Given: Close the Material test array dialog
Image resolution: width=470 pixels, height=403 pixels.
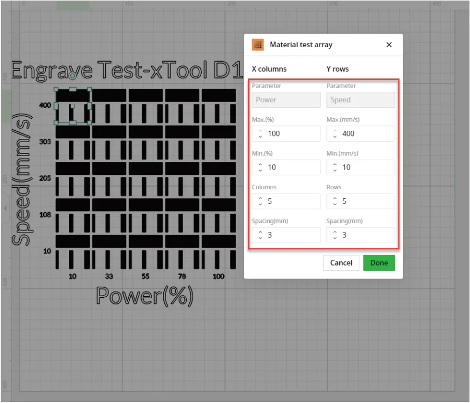Looking at the screenshot, I should [389, 45].
